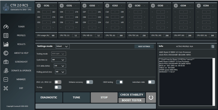Click the bottom progress bar
218x110 pixels.
tap(95, 106)
